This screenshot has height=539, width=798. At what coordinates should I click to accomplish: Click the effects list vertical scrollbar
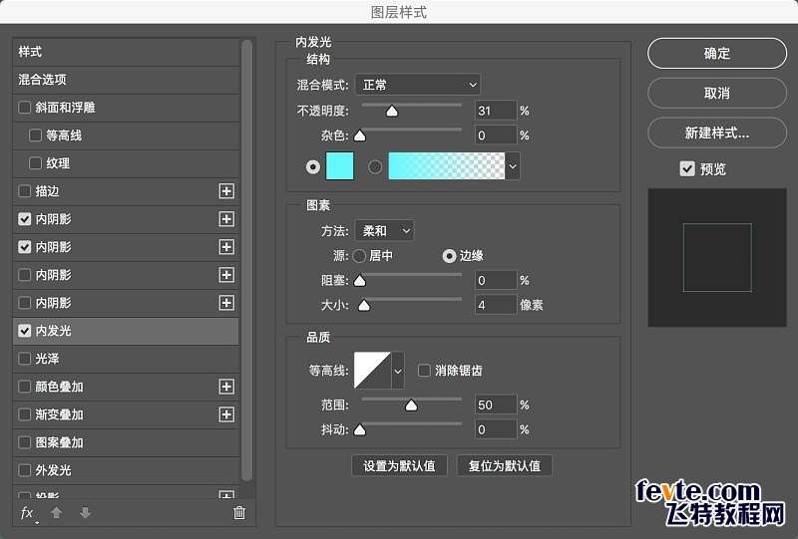247,260
